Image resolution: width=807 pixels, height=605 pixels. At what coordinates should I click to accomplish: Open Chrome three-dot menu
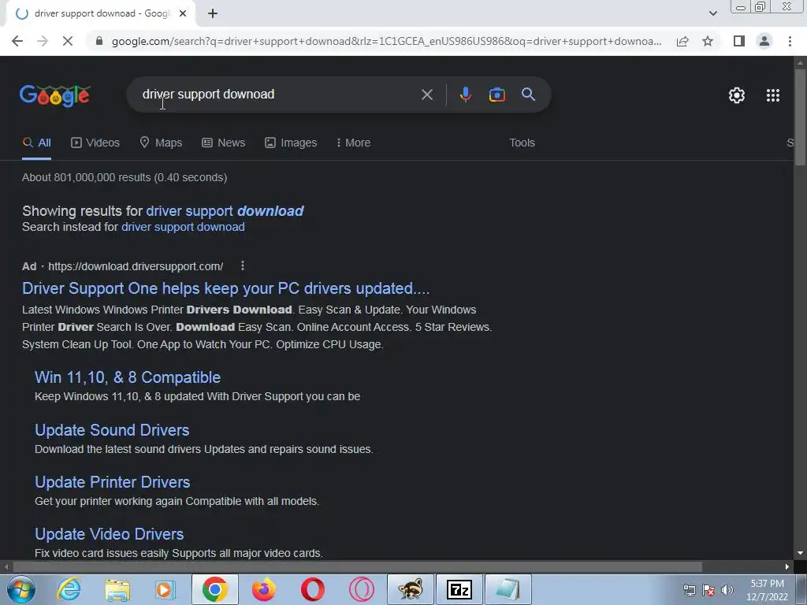click(x=790, y=41)
